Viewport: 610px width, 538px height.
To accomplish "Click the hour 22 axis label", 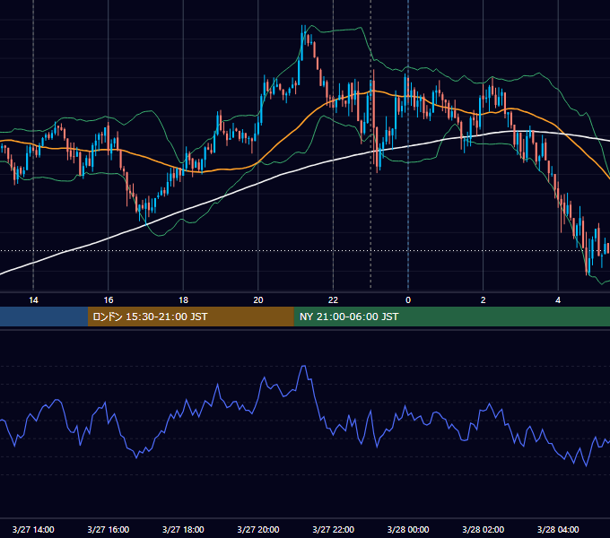I will coord(333,300).
